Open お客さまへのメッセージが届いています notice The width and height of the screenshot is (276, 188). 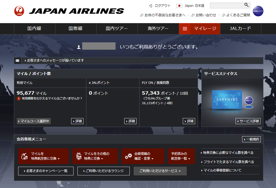click(x=55, y=60)
